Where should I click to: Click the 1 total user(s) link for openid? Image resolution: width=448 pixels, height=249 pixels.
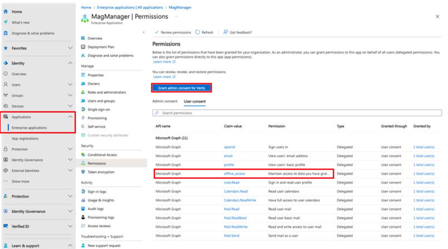(x=424, y=147)
